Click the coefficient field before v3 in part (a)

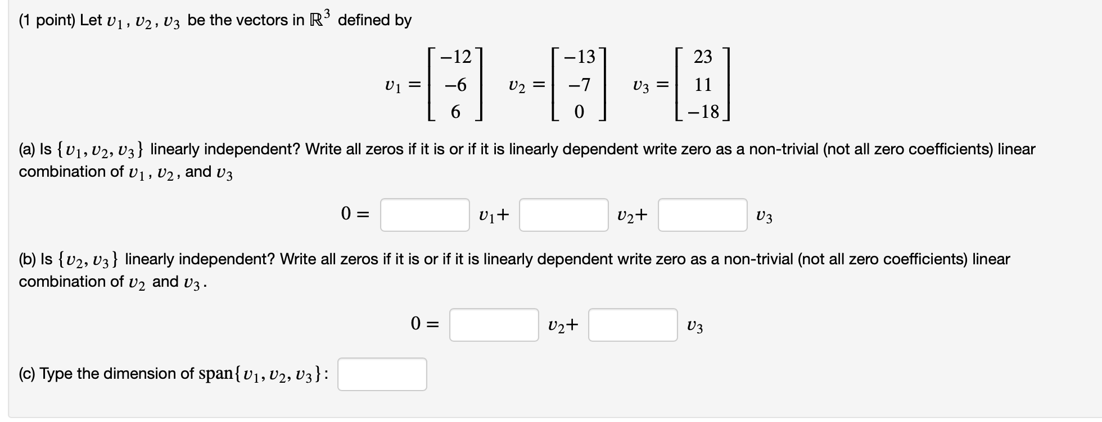(x=702, y=214)
